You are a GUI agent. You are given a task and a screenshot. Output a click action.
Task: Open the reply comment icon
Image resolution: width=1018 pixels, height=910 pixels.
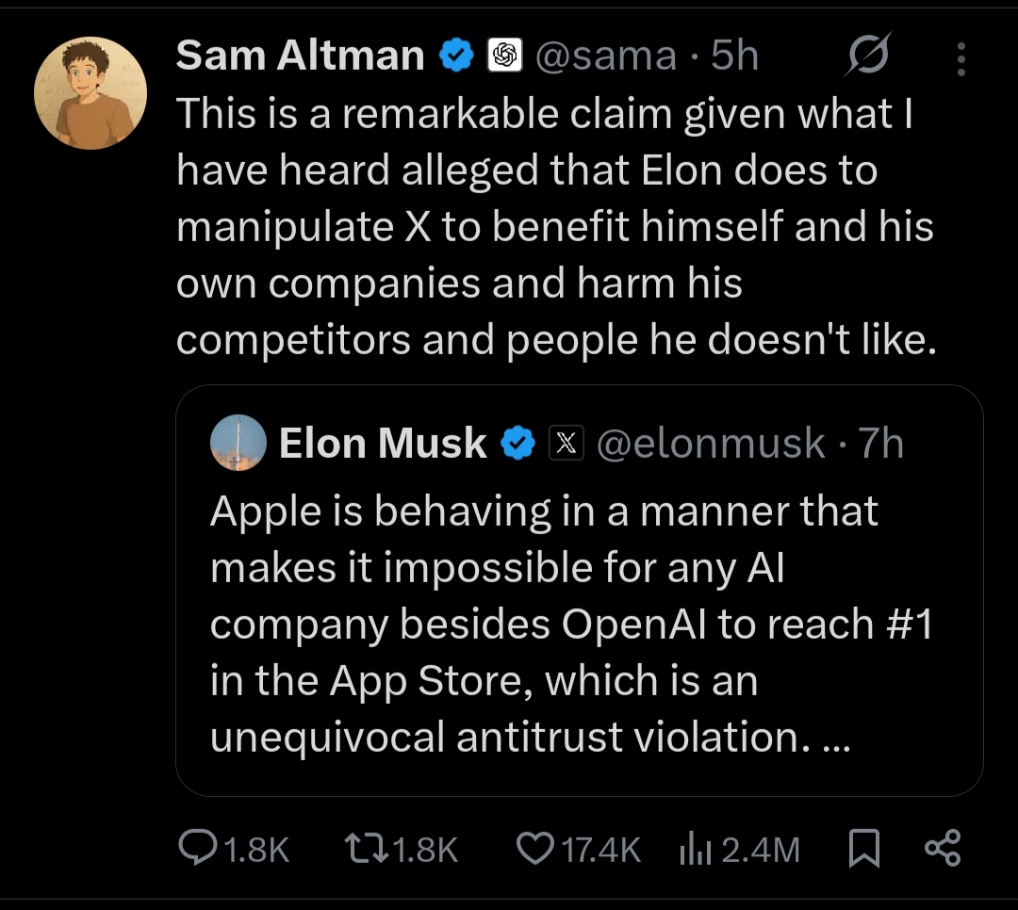point(197,849)
